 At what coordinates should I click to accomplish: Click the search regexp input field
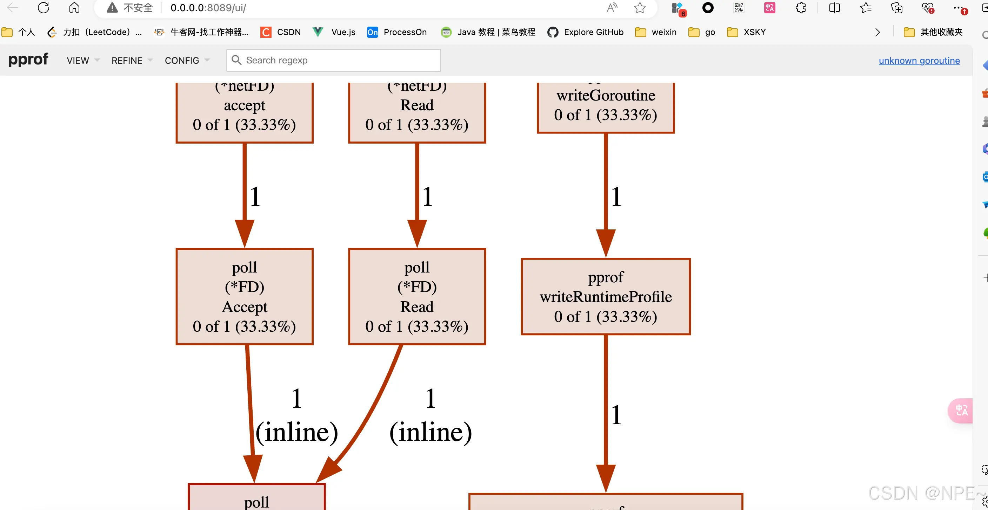334,60
